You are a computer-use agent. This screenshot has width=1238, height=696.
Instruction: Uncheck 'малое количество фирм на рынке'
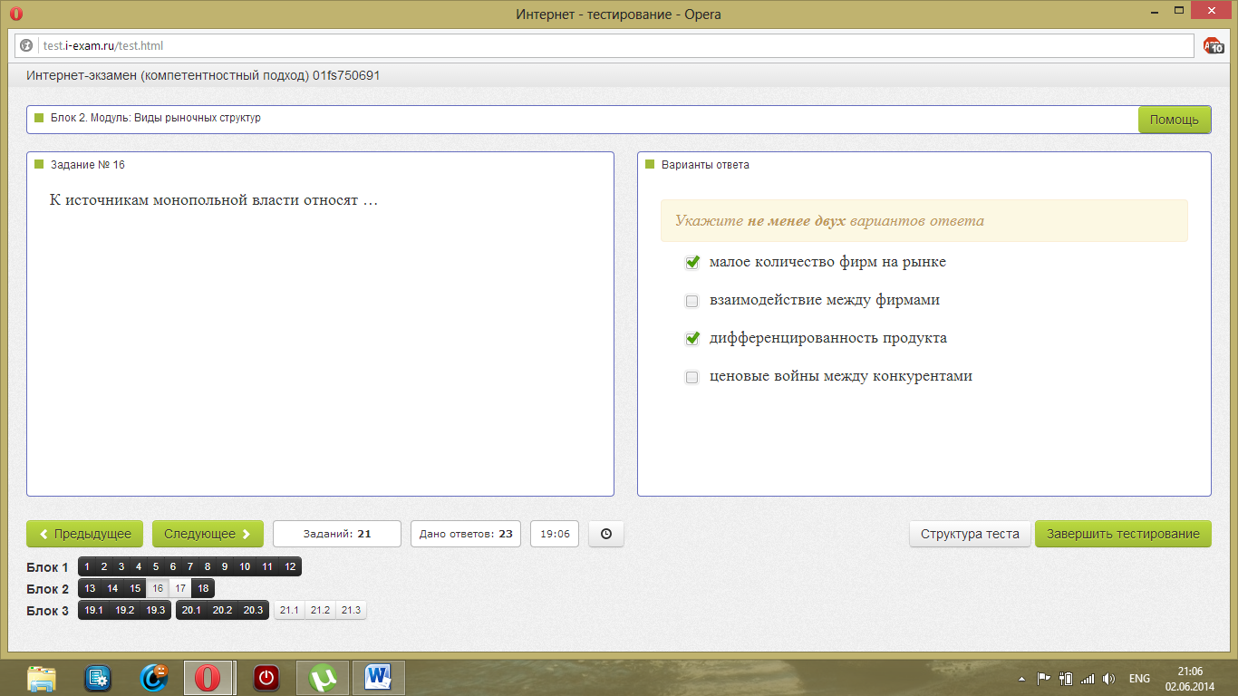pyautogui.click(x=692, y=263)
